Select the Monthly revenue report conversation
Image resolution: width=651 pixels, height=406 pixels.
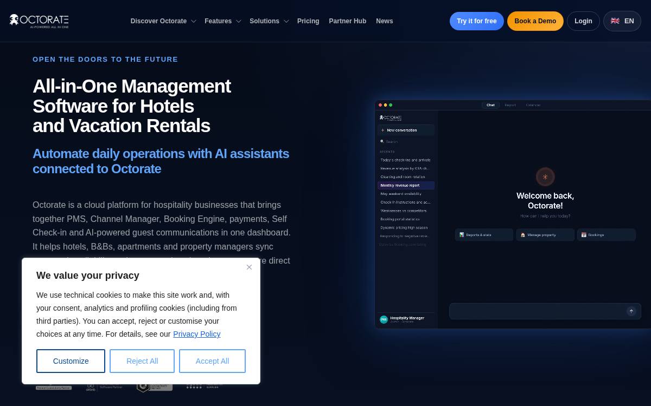click(x=406, y=185)
